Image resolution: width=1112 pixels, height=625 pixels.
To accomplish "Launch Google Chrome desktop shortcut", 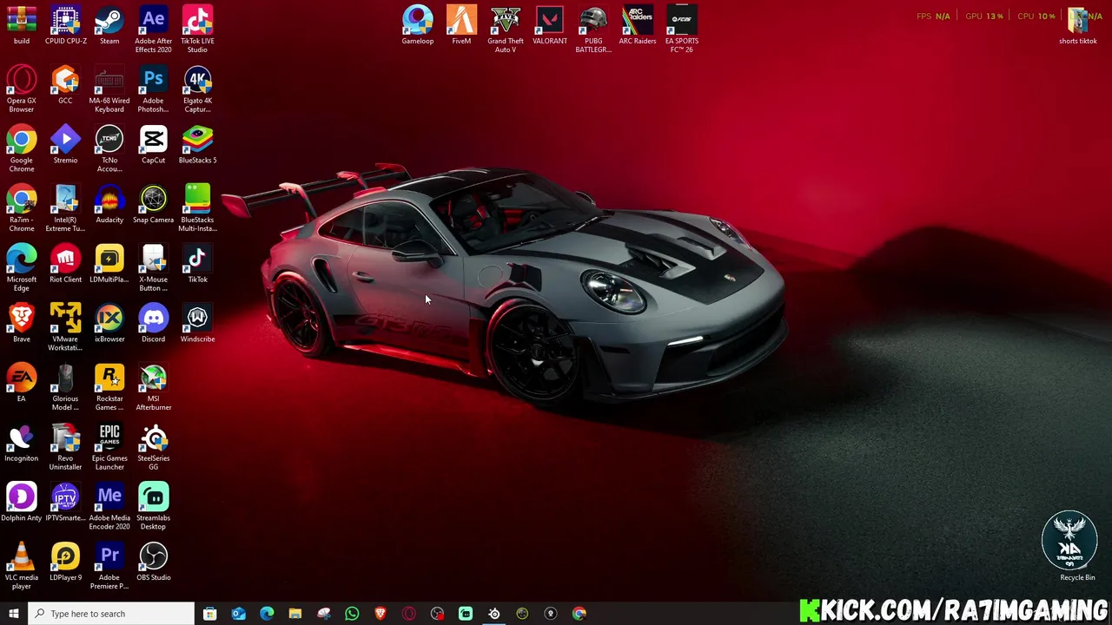I will point(21,148).
